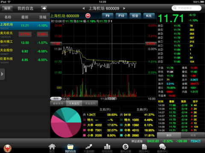Viewport: 205px width, 153px height.
Task: Switch to the 大单监控 tab
Action: 74,103
